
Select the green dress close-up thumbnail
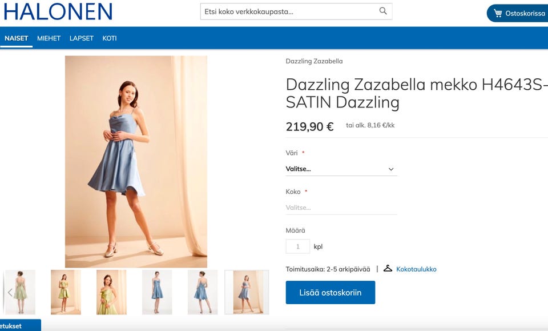click(111, 292)
